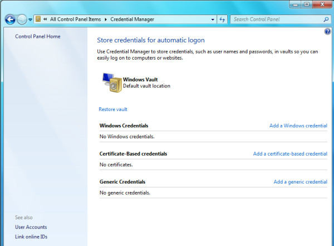The image size is (334, 246).
Task: Go back with the blue Back arrow
Action: pos(10,20)
